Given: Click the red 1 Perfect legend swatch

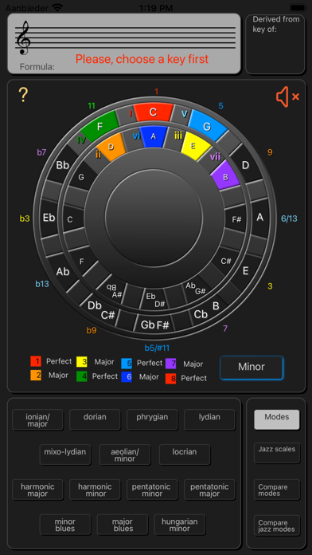Looking at the screenshot, I should coord(36,362).
